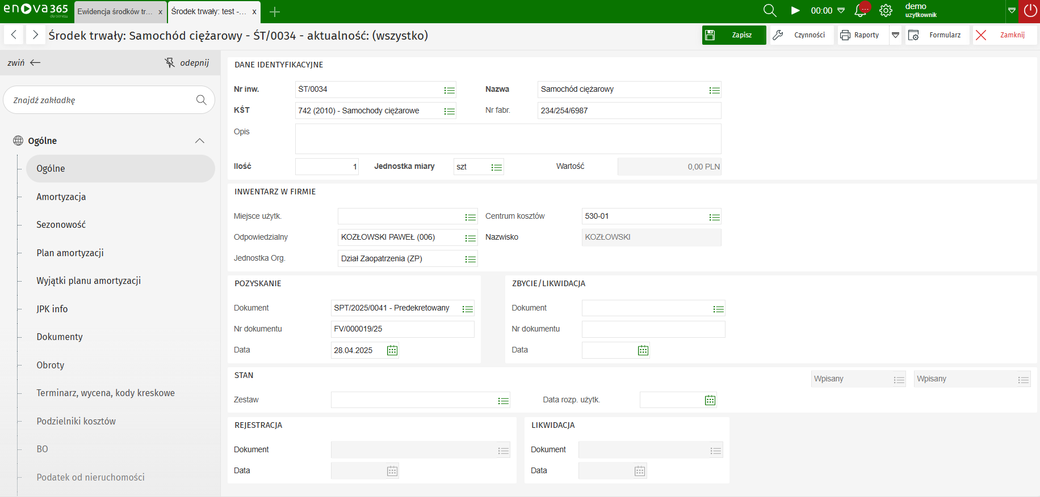1040x497 pixels.
Task: Open list picker for KŚT field
Action: [449, 111]
